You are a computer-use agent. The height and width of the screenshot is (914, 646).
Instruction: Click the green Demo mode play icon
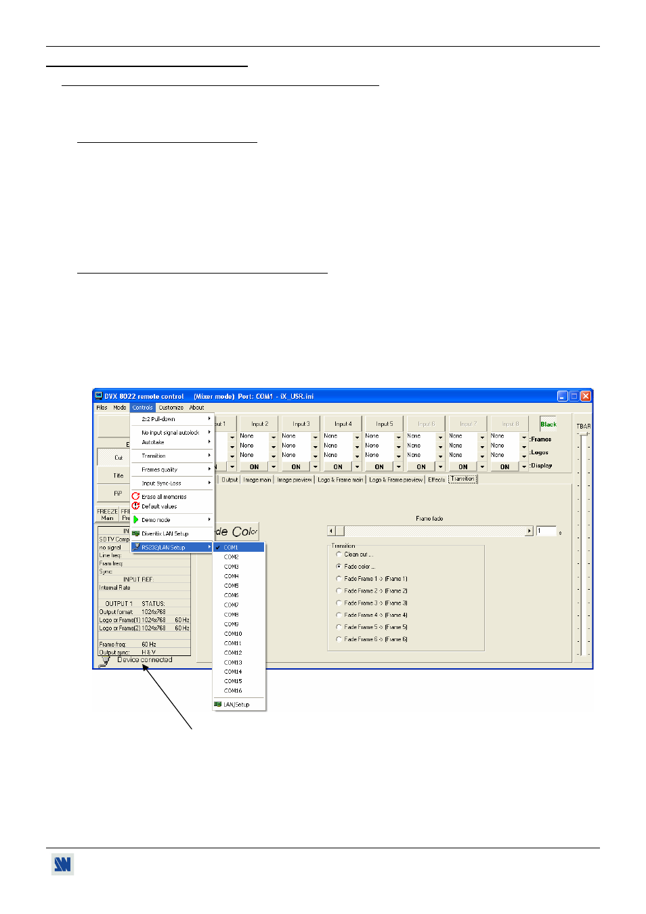135,520
